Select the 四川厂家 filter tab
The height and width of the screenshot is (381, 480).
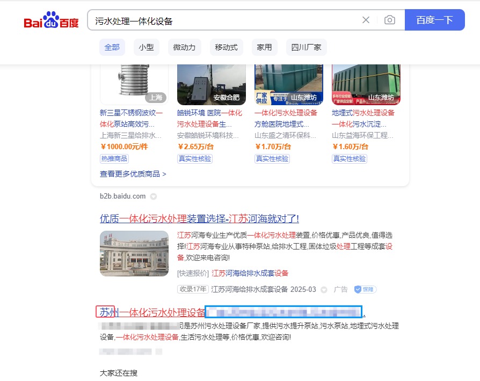[x=306, y=47]
